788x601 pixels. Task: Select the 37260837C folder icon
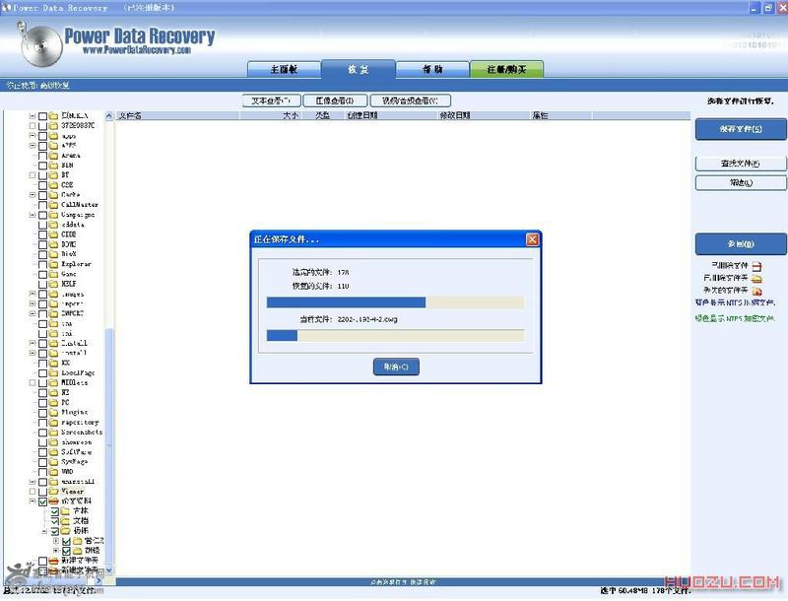(54, 126)
